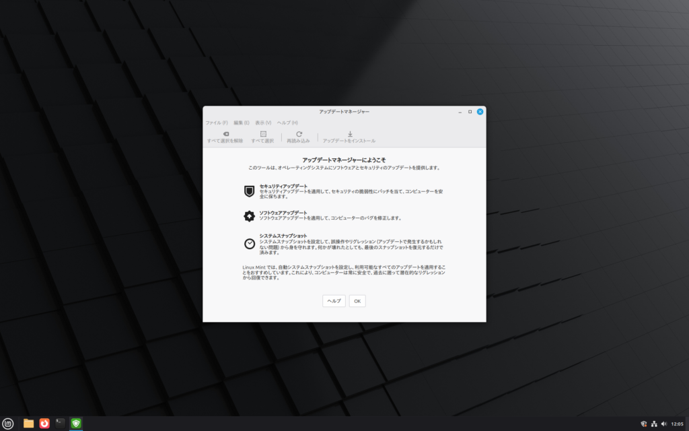Open the Linux Mint start menu

8,424
